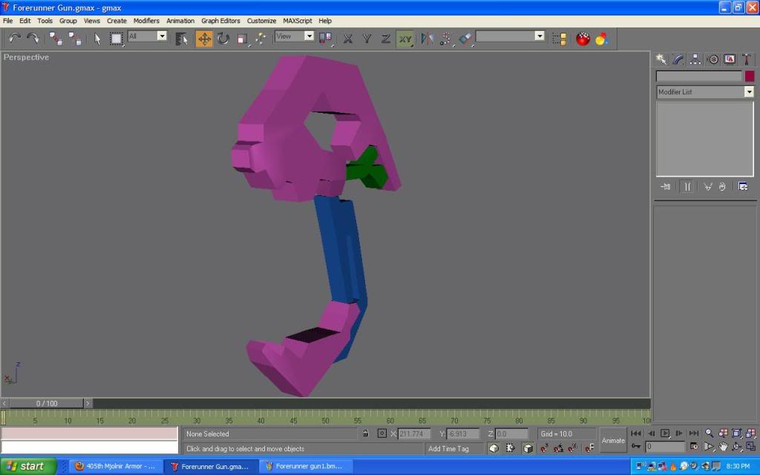Open the Hierarchy command panel tab
This screenshot has height=475, width=760.
(695, 59)
